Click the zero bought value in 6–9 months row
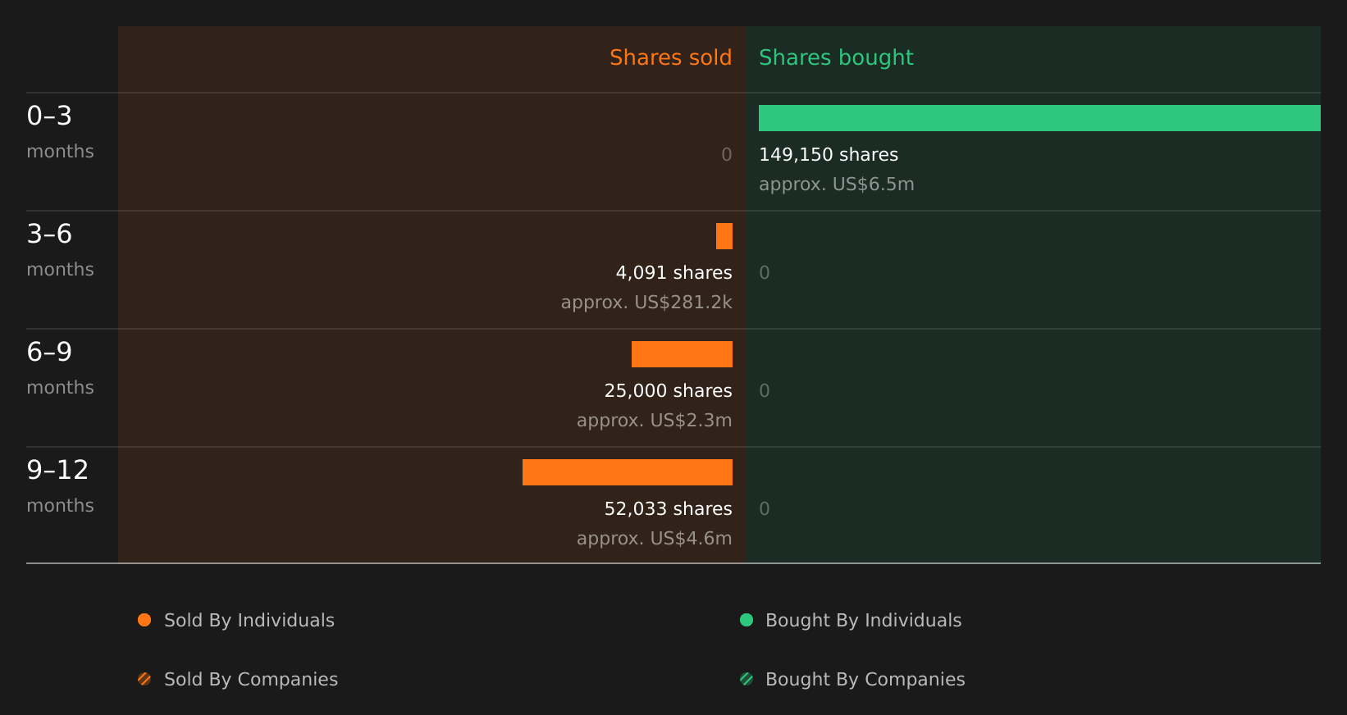 click(x=765, y=391)
